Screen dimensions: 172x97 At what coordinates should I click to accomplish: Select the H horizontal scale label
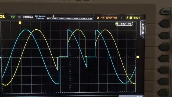point(19,17)
